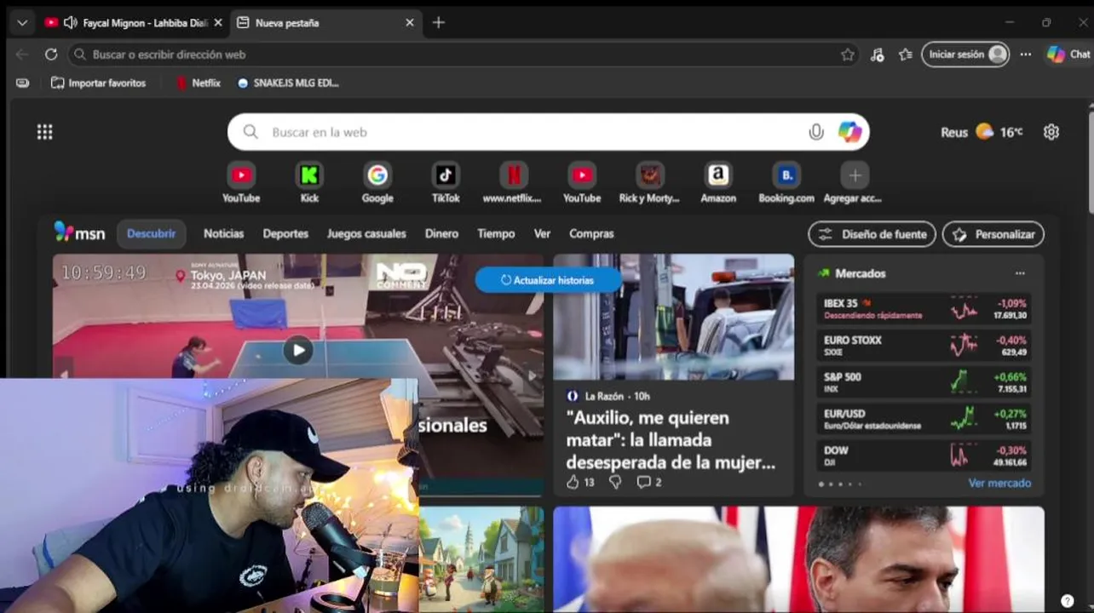Image resolution: width=1094 pixels, height=613 pixels.
Task: Open the DOW market row
Action: 924,455
